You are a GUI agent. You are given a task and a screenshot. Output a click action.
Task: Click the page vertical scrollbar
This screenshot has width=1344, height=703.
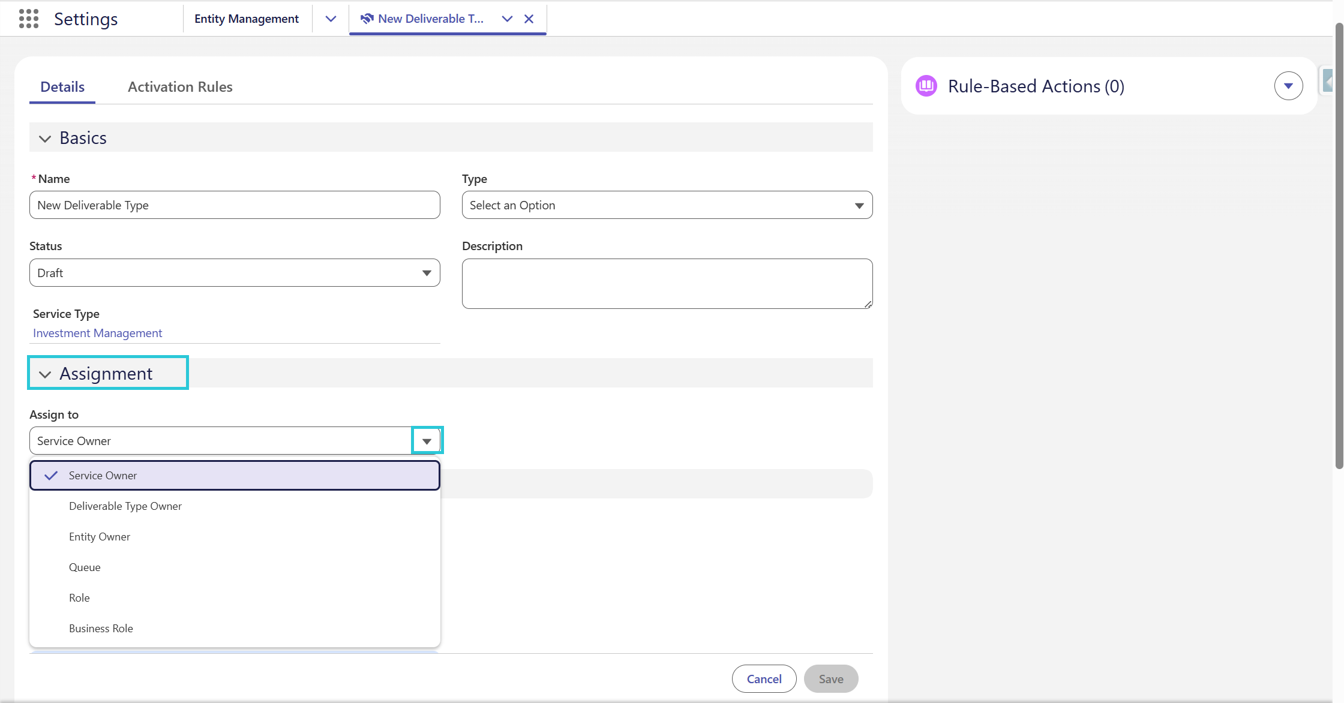[x=1339, y=246]
